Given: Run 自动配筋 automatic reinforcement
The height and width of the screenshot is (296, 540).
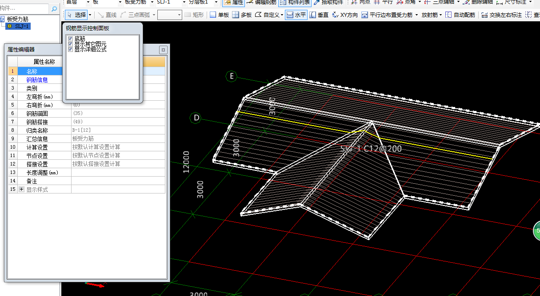Looking at the screenshot, I should [x=460, y=15].
